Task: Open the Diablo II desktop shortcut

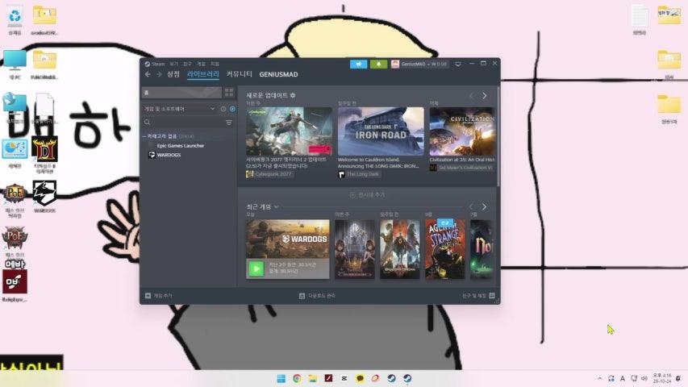Action: (x=44, y=155)
